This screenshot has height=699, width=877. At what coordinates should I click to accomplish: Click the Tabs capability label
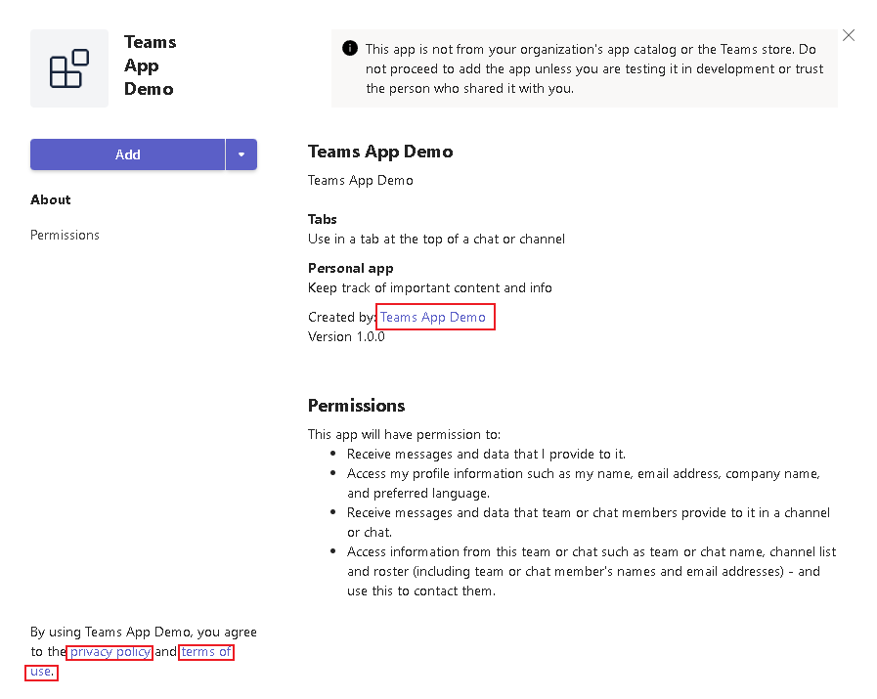pos(323,219)
